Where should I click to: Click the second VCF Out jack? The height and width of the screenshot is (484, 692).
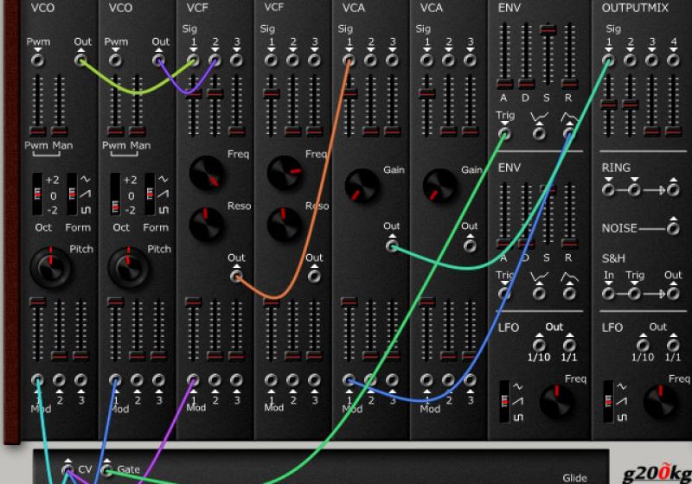coord(314,277)
